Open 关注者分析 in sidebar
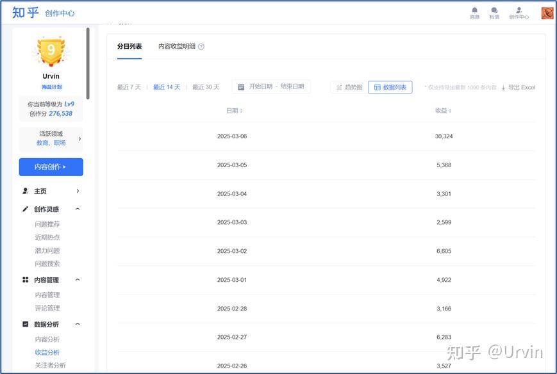 pyautogui.click(x=51, y=365)
